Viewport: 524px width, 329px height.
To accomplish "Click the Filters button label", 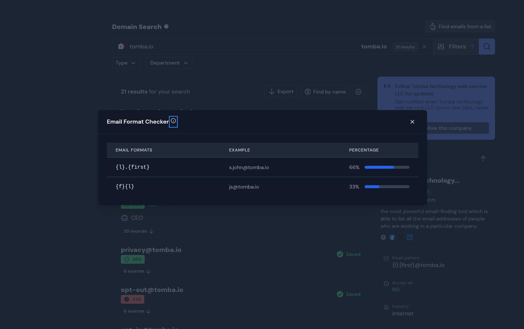I will pos(457,47).
